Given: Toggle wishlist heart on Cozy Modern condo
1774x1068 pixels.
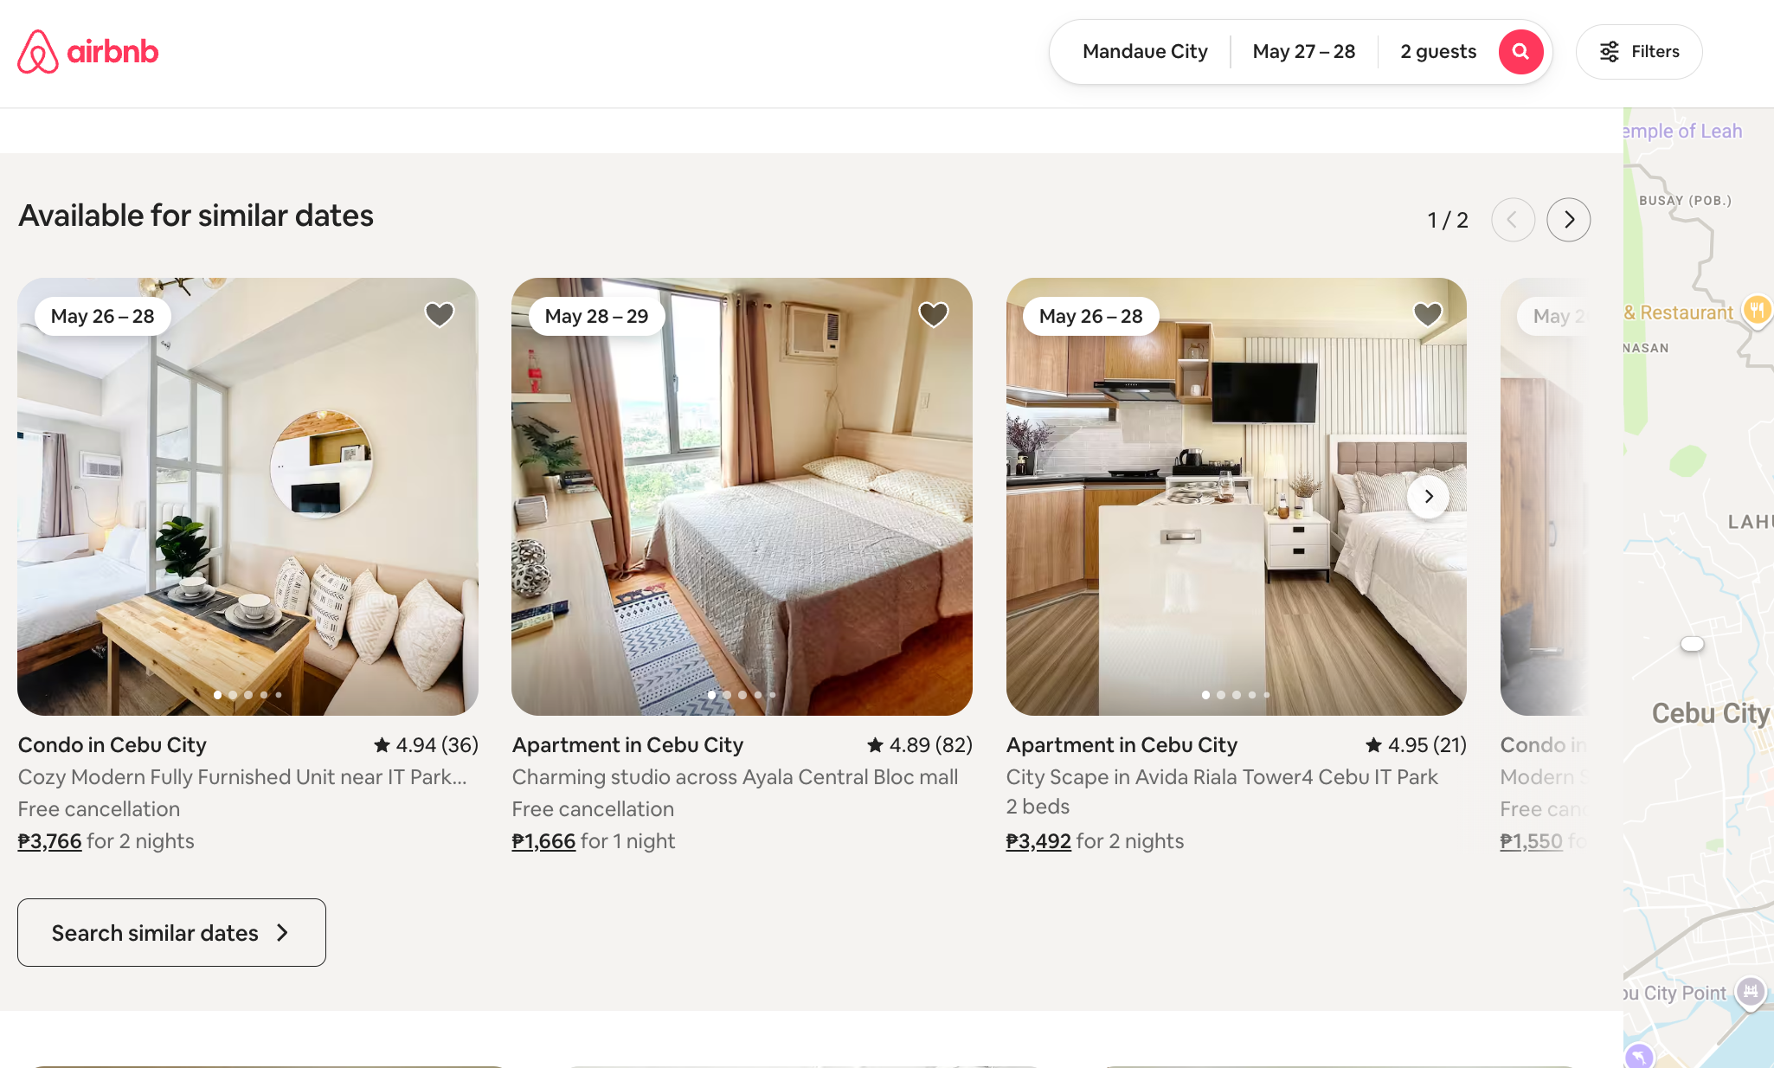Looking at the screenshot, I should pyautogui.click(x=440, y=314).
